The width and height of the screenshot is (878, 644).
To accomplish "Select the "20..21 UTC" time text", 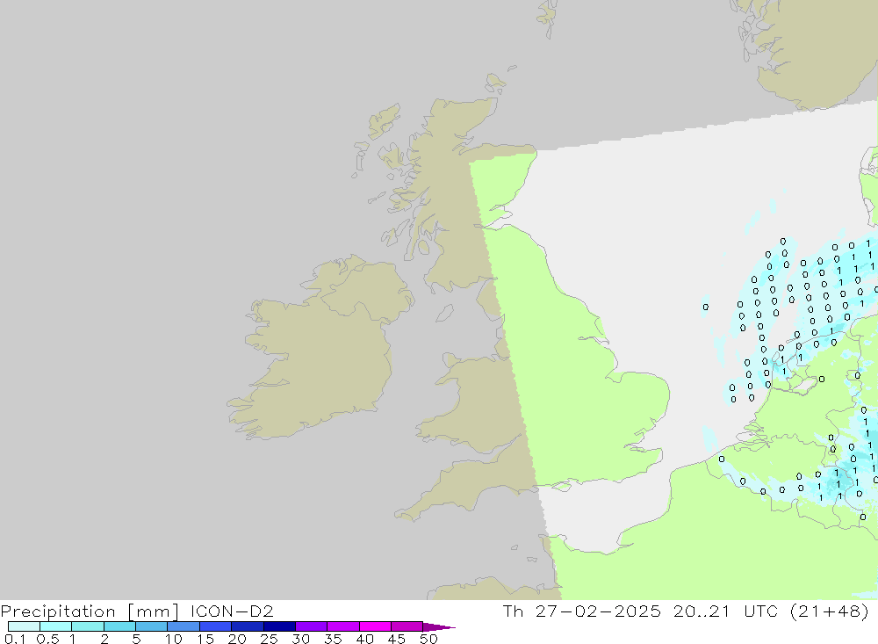I will click(x=726, y=611).
